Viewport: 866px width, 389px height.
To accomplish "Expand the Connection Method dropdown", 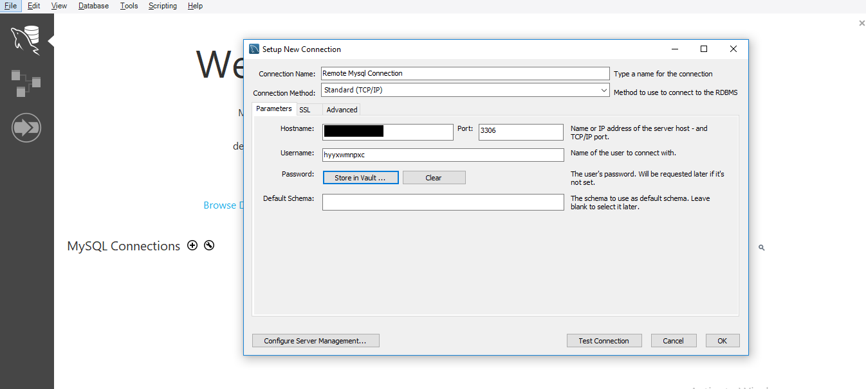I will (603, 91).
